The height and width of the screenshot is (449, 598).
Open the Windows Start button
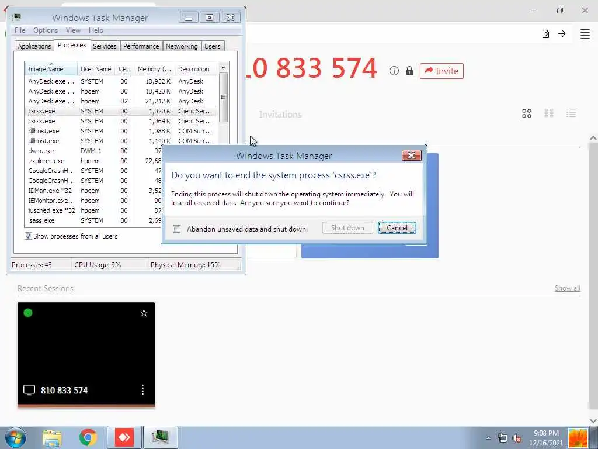click(16, 437)
